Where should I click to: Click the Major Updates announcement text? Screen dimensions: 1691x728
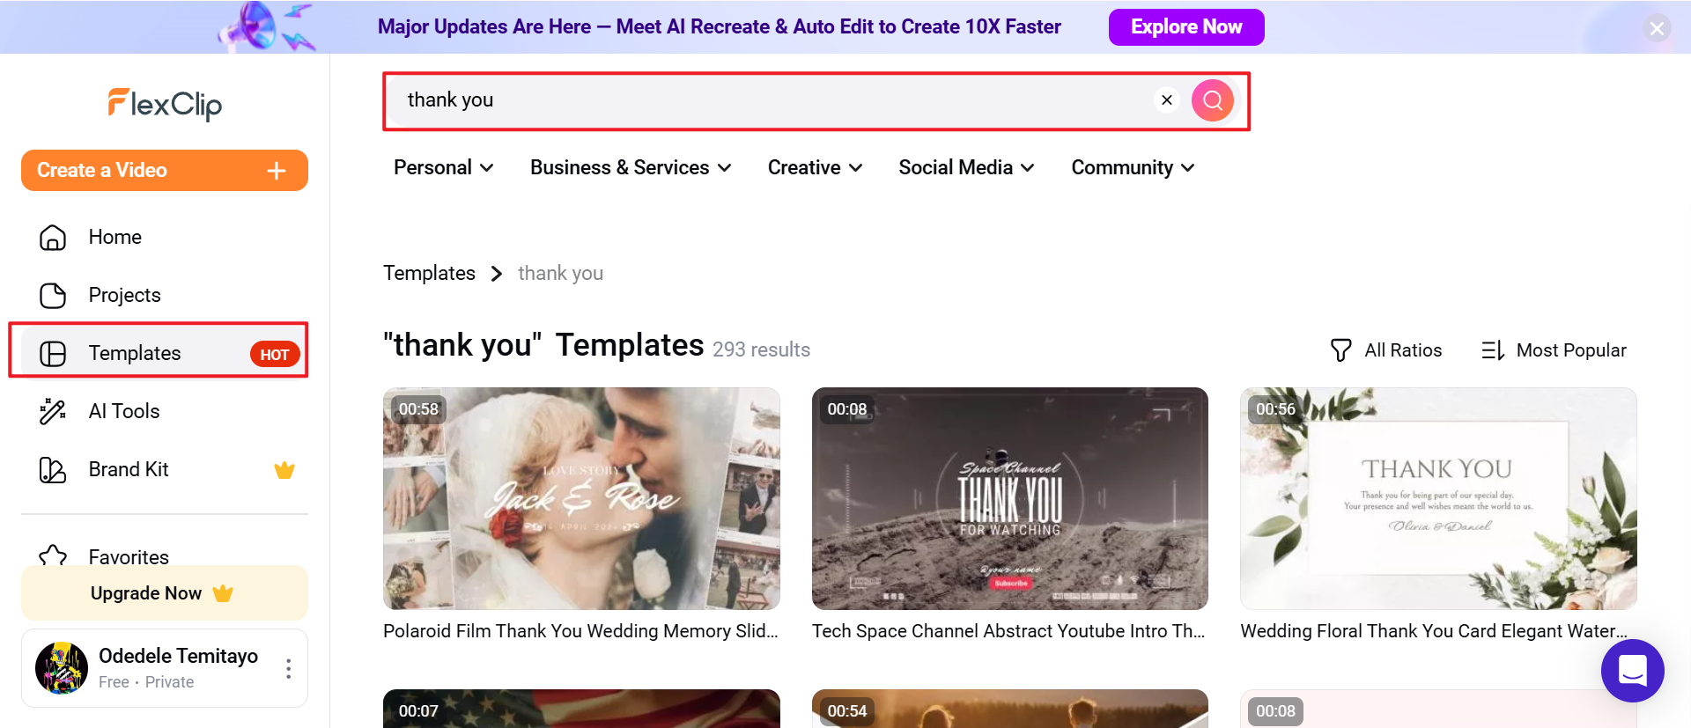(x=720, y=27)
